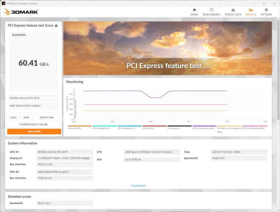The image size is (280, 212).
Task: Toggle the GPU Memory Clock Frequency legend swatch
Action: 229,126
